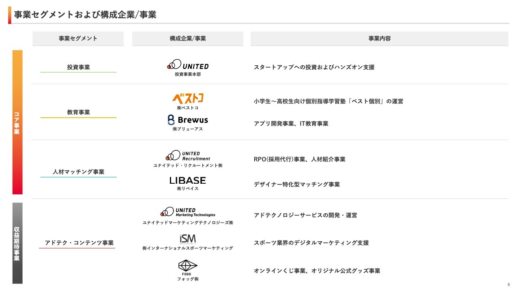This screenshot has width=519, height=292.
Task: Select the 構成企業/事業 column header
Action: (x=188, y=39)
